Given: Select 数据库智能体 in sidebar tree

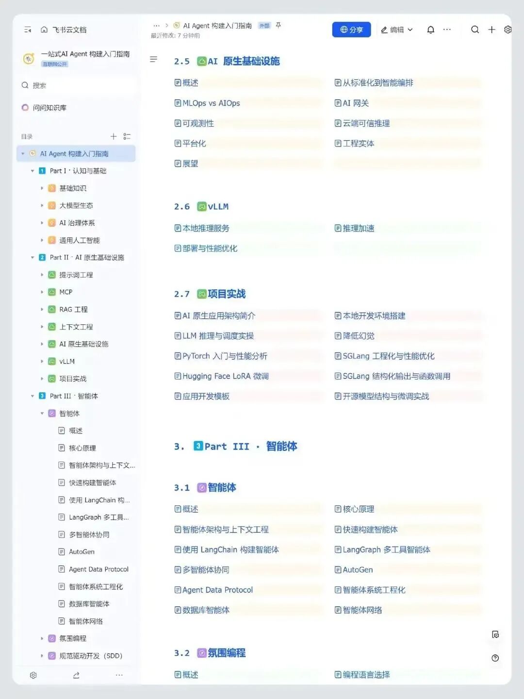Looking at the screenshot, I should coord(89,604).
